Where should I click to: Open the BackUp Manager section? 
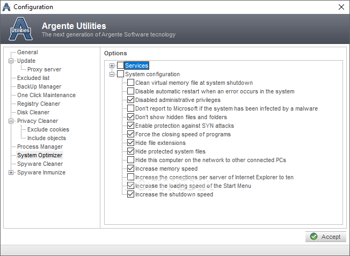(x=39, y=86)
